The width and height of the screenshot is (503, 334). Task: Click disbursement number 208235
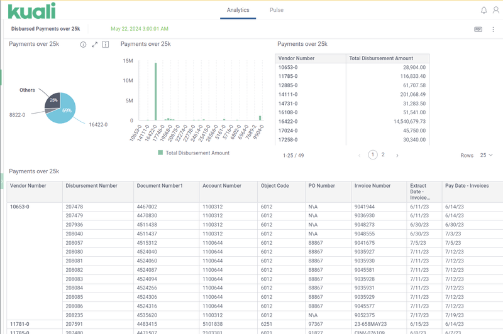tap(74, 315)
